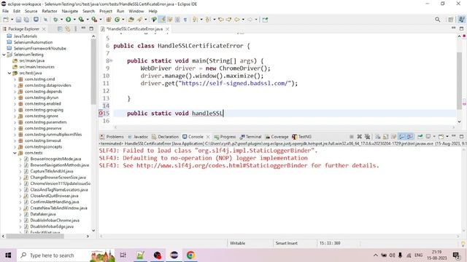Switch to the Coverage tab
Screen dimensions: 467x262
(277, 137)
